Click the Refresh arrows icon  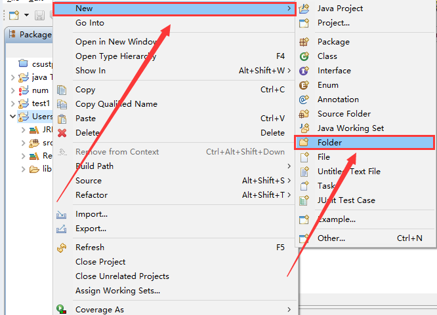click(x=62, y=248)
